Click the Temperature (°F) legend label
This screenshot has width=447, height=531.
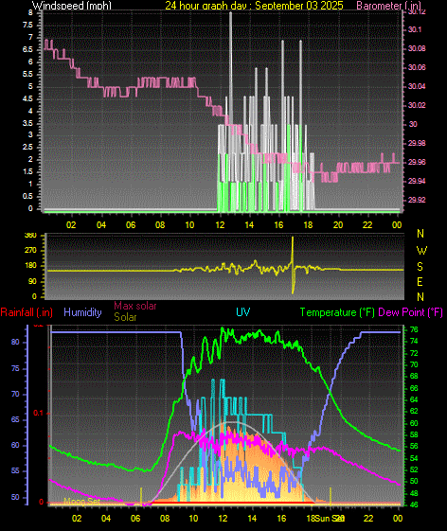click(337, 312)
